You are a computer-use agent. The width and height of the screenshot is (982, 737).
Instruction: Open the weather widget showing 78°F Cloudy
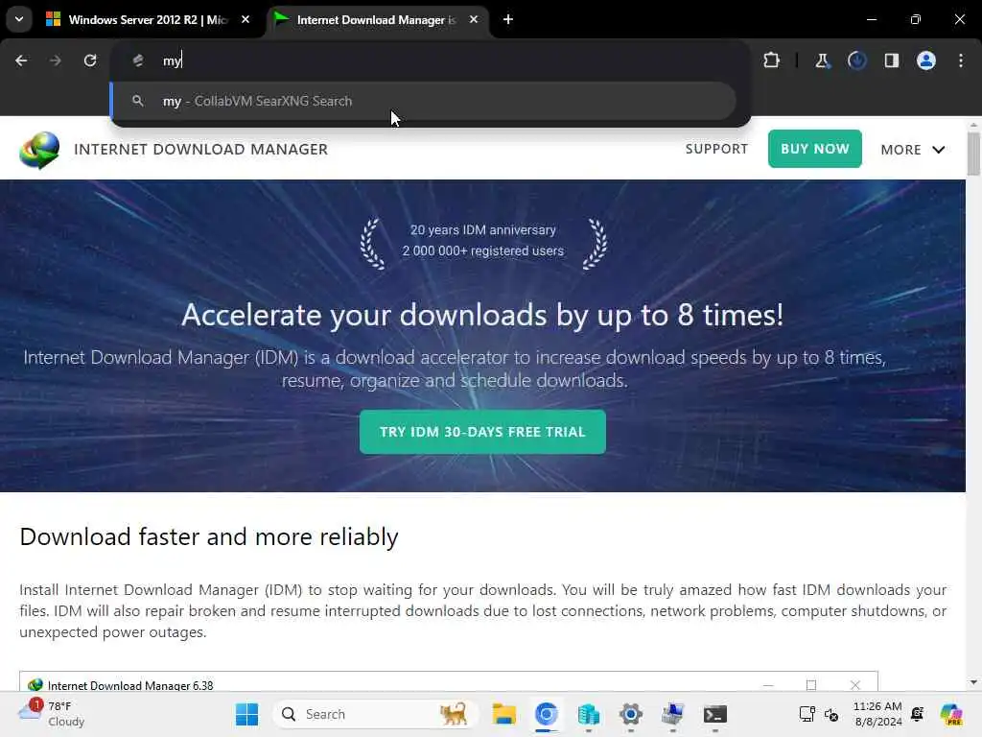(52, 714)
